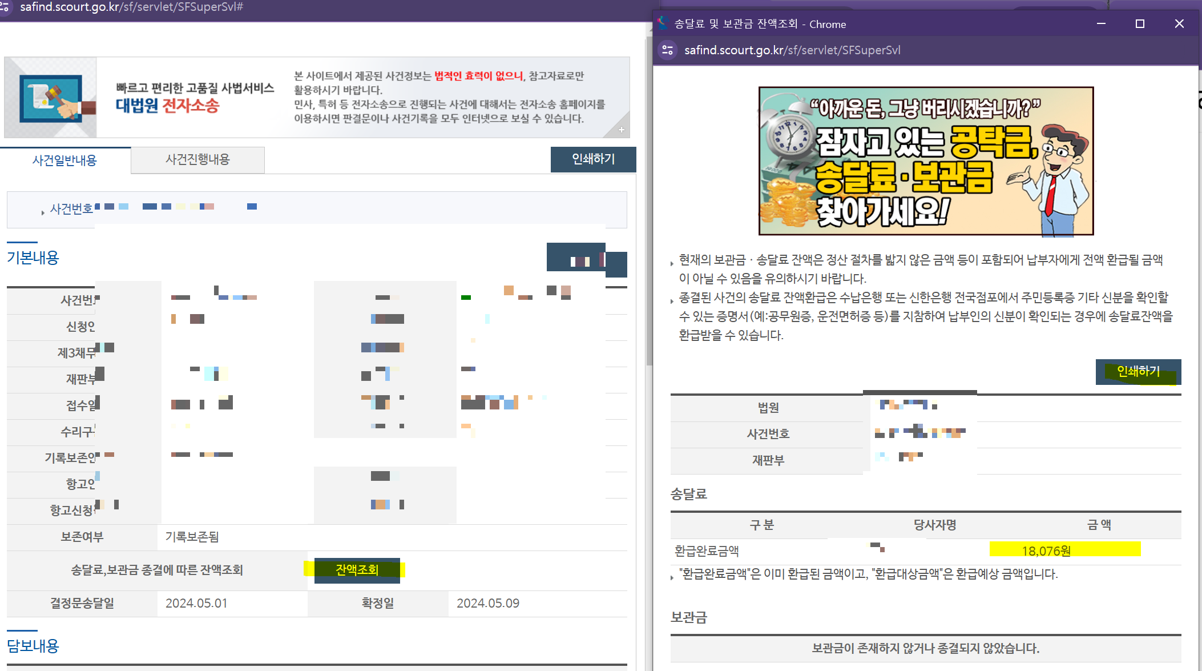The height and width of the screenshot is (671, 1202).
Task: Open the 사건진행내용 tab
Action: click(x=197, y=159)
